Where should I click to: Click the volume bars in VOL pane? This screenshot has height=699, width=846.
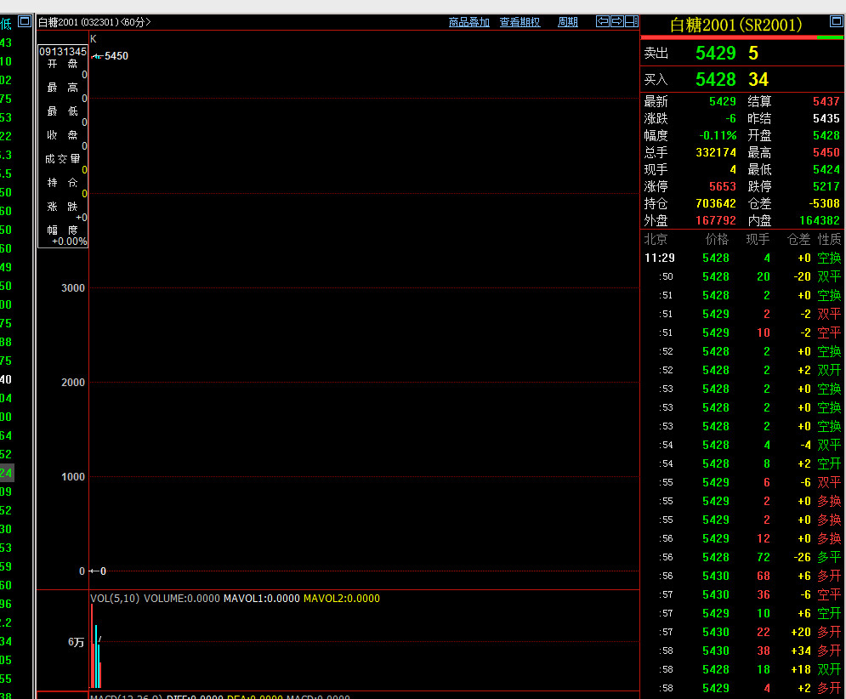(x=96, y=659)
